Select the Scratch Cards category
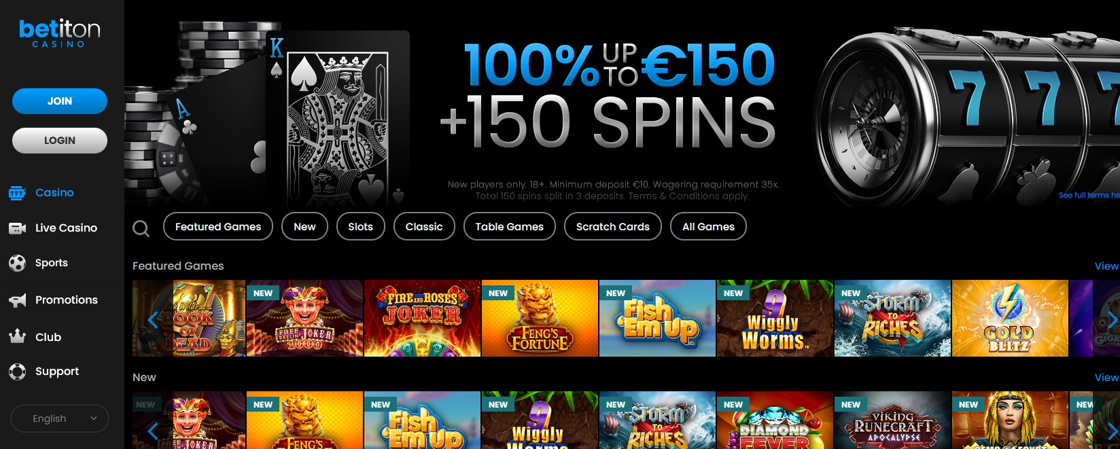 pos(613,227)
